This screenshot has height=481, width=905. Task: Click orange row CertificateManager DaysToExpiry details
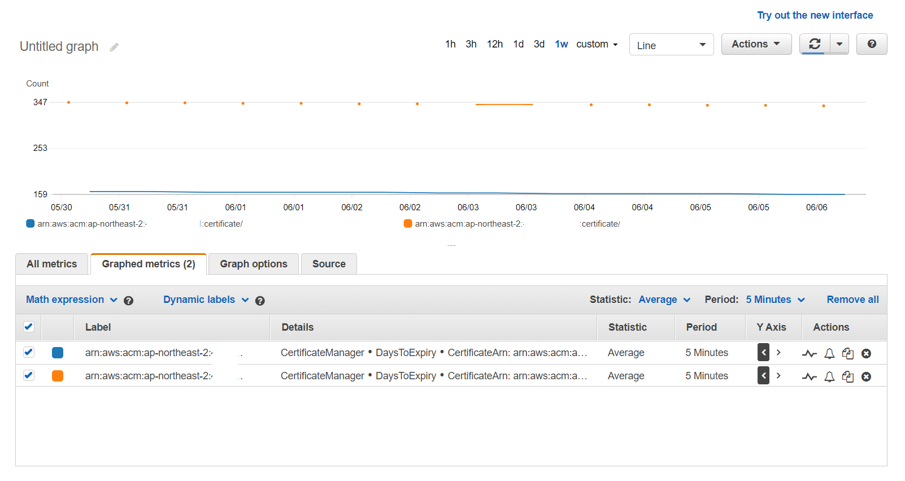[434, 376]
